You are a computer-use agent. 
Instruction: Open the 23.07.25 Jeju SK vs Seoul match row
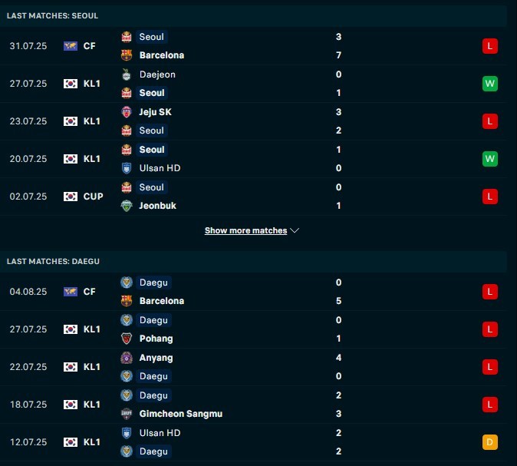(x=253, y=121)
